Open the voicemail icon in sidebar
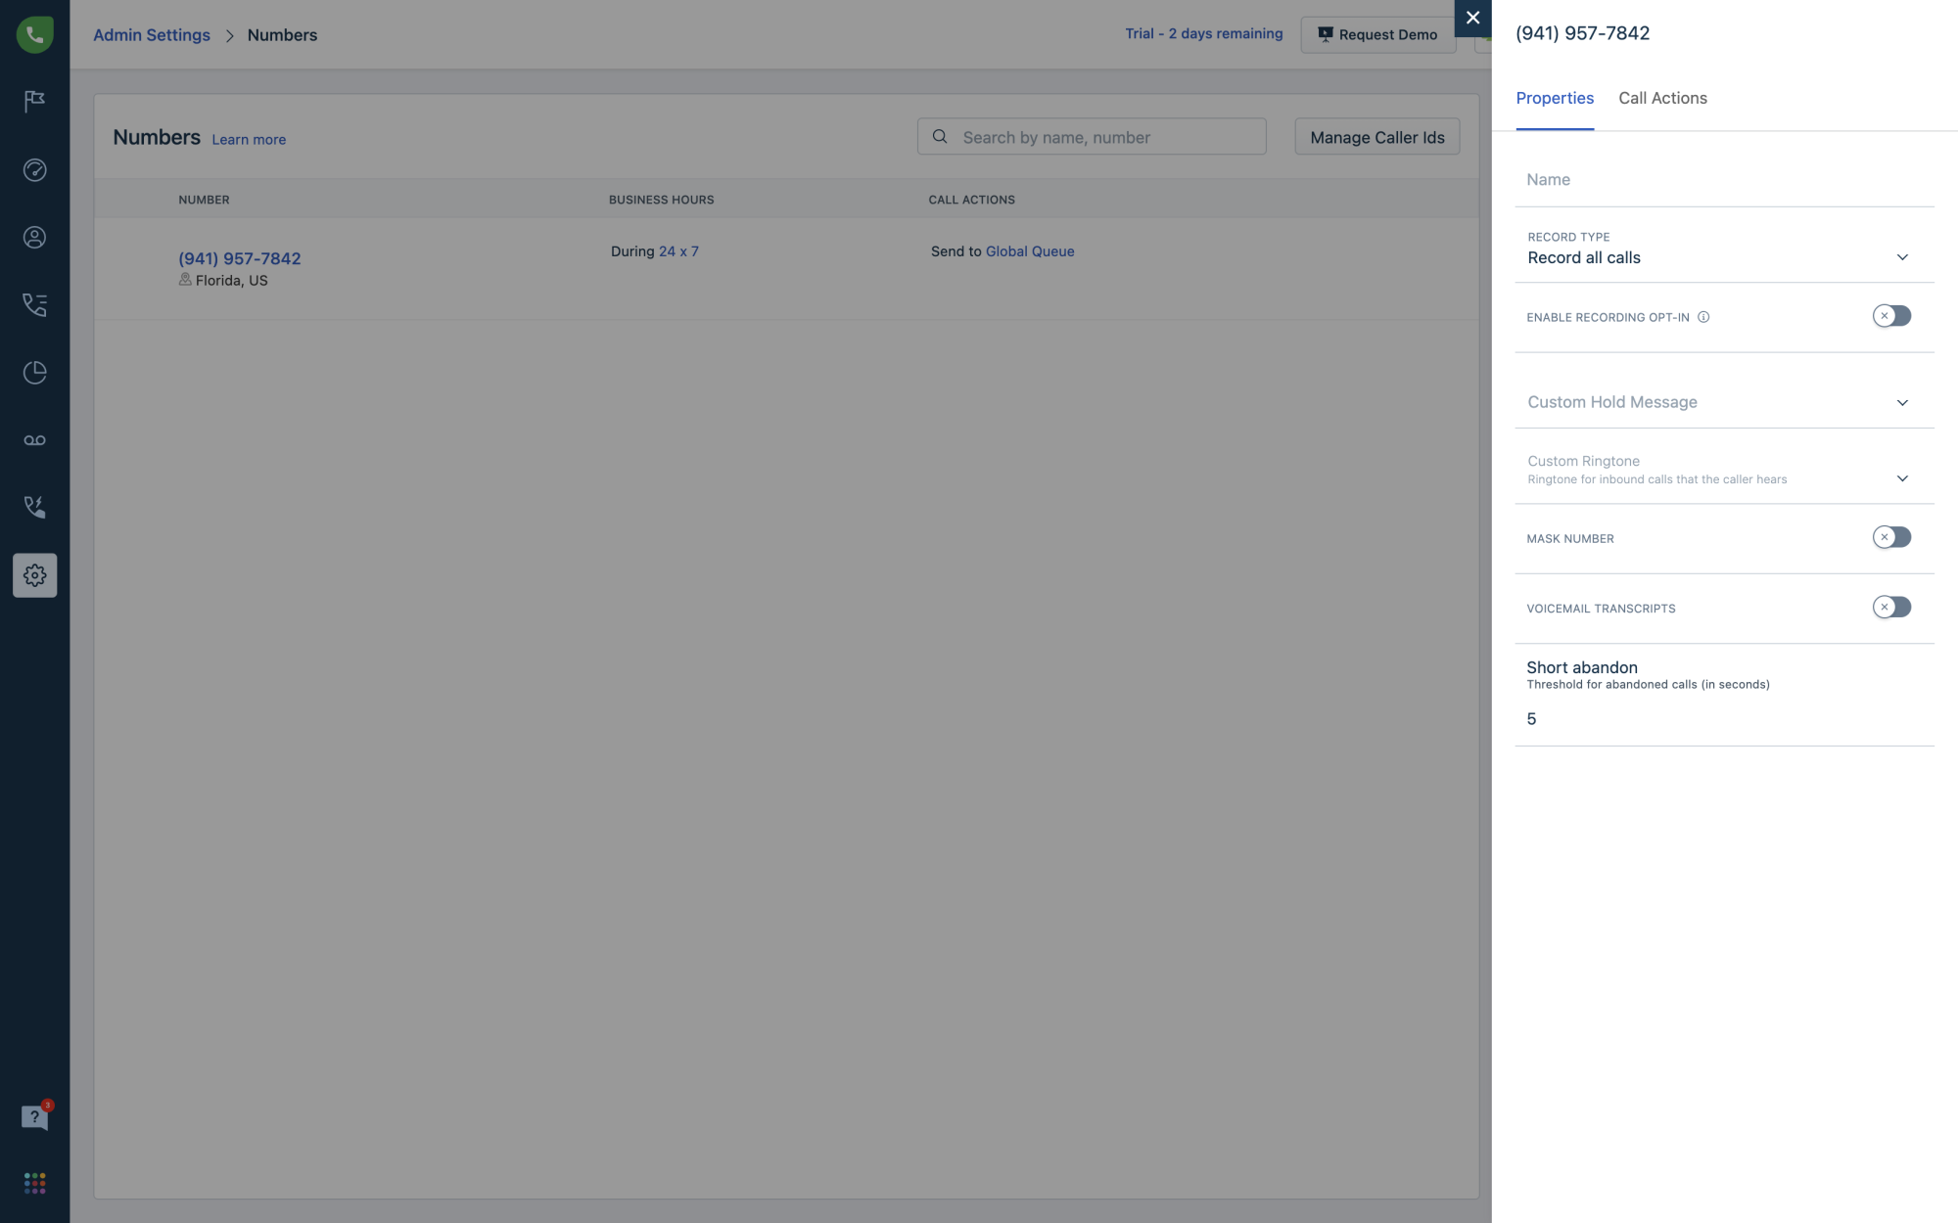 [34, 440]
